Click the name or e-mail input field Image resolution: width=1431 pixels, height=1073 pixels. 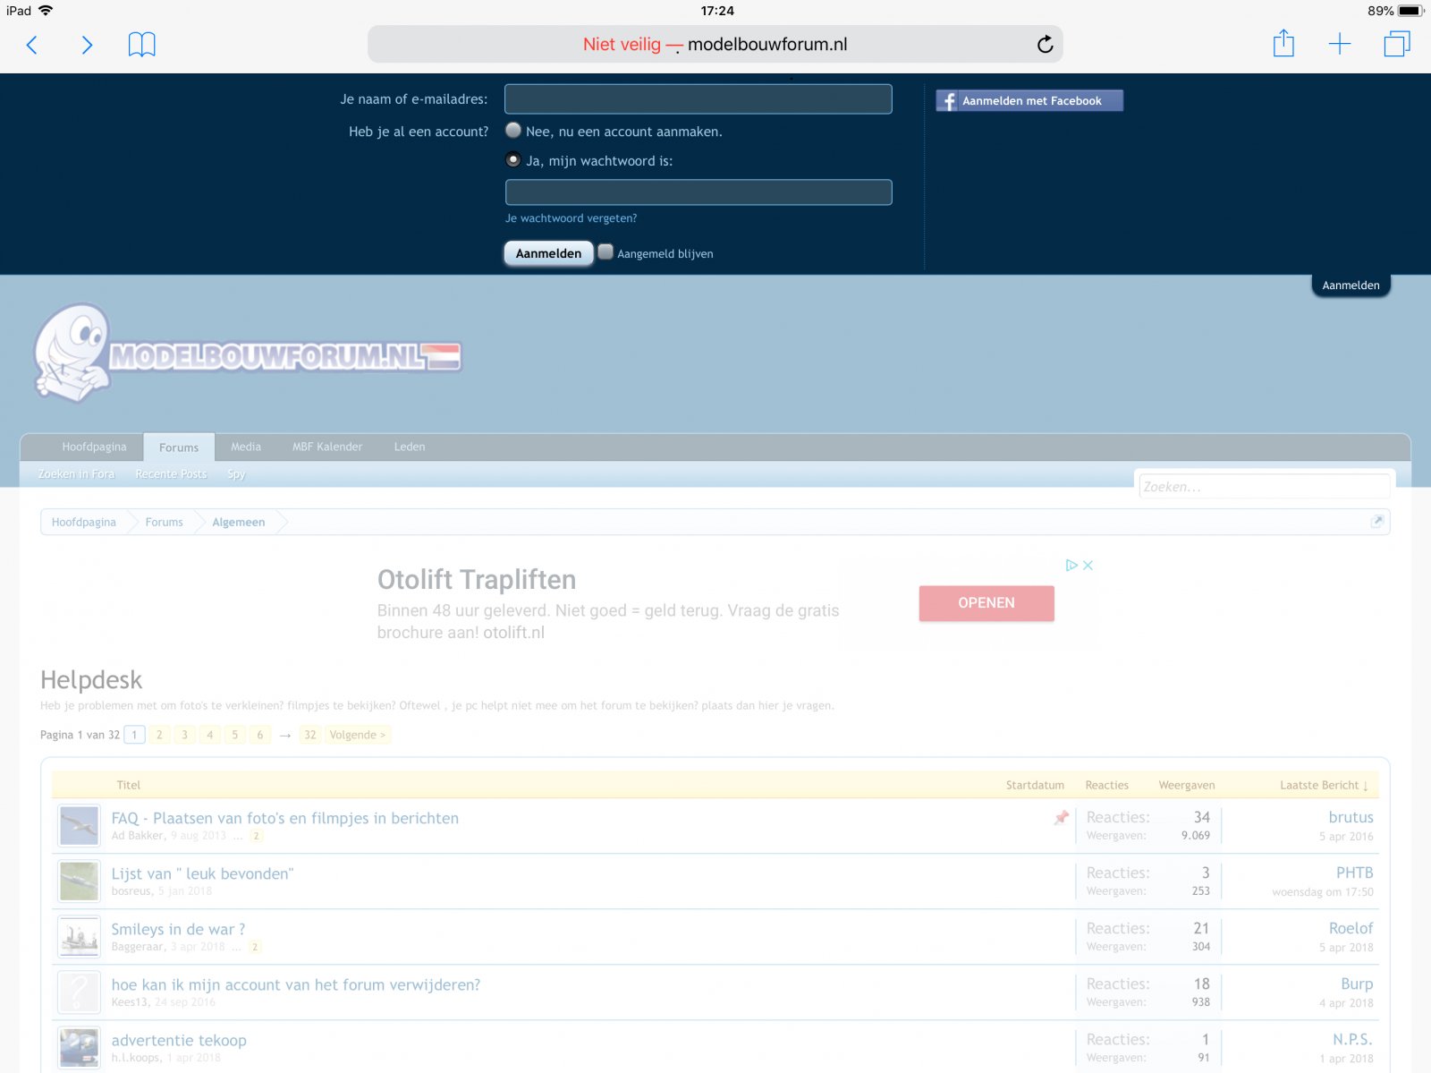coord(699,99)
